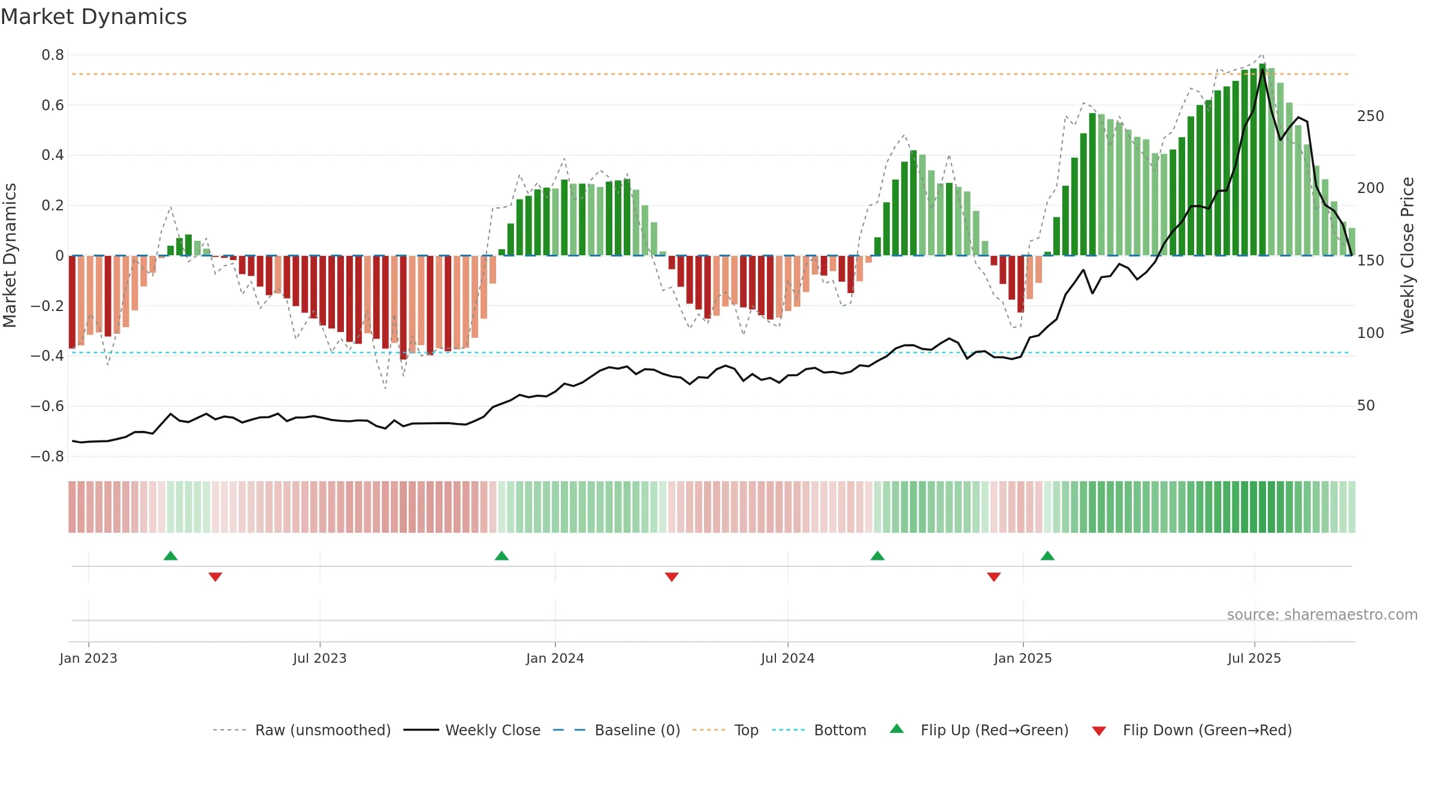Image resolution: width=1438 pixels, height=809 pixels.
Task: Click the Weekly Close Price axis title
Action: pos(1407,255)
